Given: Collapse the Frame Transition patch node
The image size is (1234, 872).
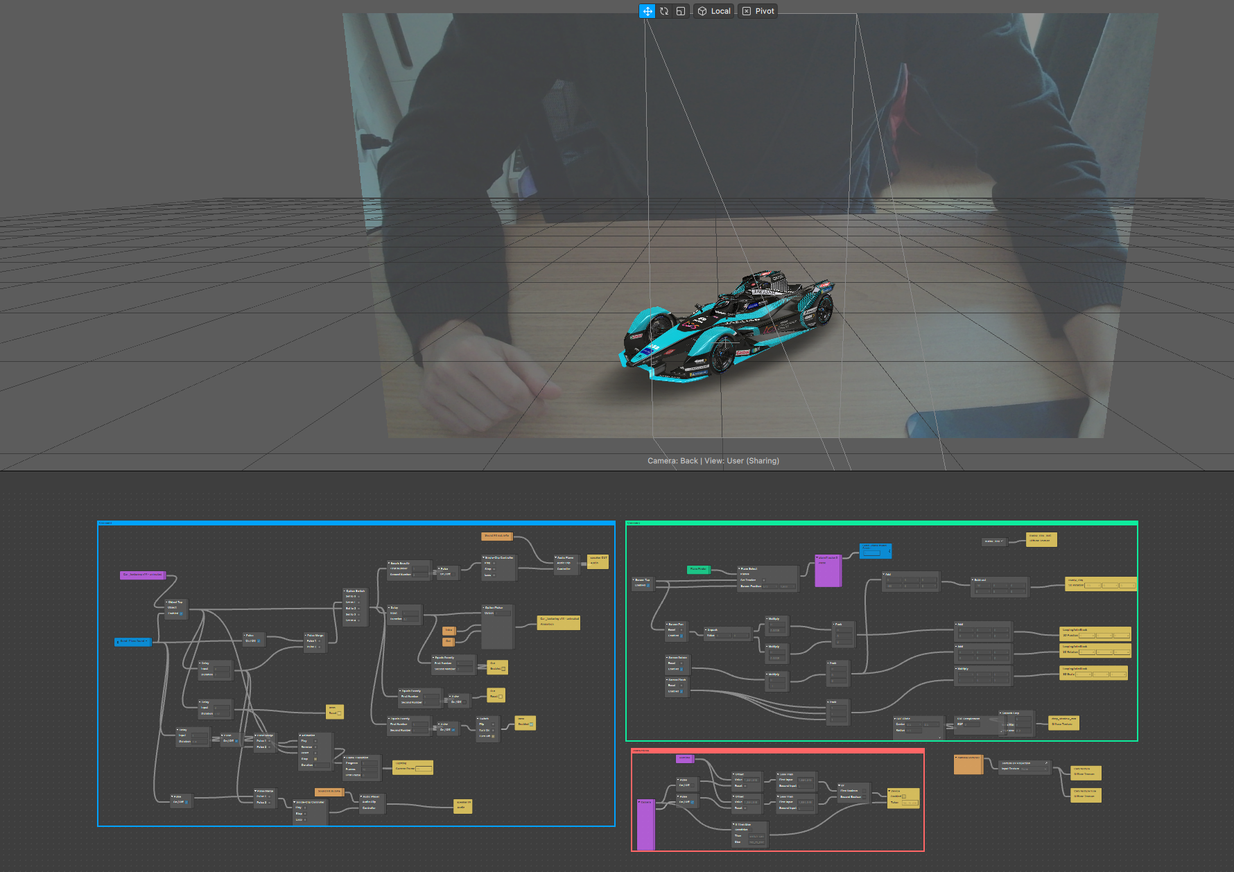Looking at the screenshot, I should [x=344, y=757].
